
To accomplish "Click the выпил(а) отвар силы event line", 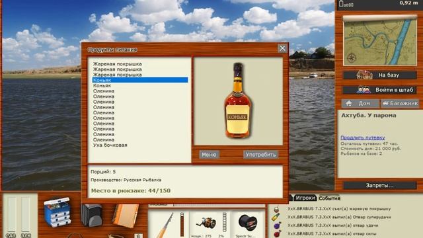I will tap(332, 233).
